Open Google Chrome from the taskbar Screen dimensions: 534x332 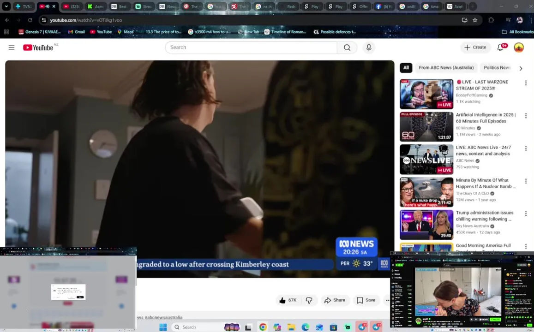(263, 327)
